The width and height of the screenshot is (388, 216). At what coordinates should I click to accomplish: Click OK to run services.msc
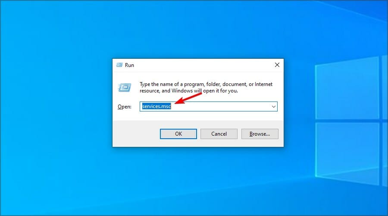[178, 134]
